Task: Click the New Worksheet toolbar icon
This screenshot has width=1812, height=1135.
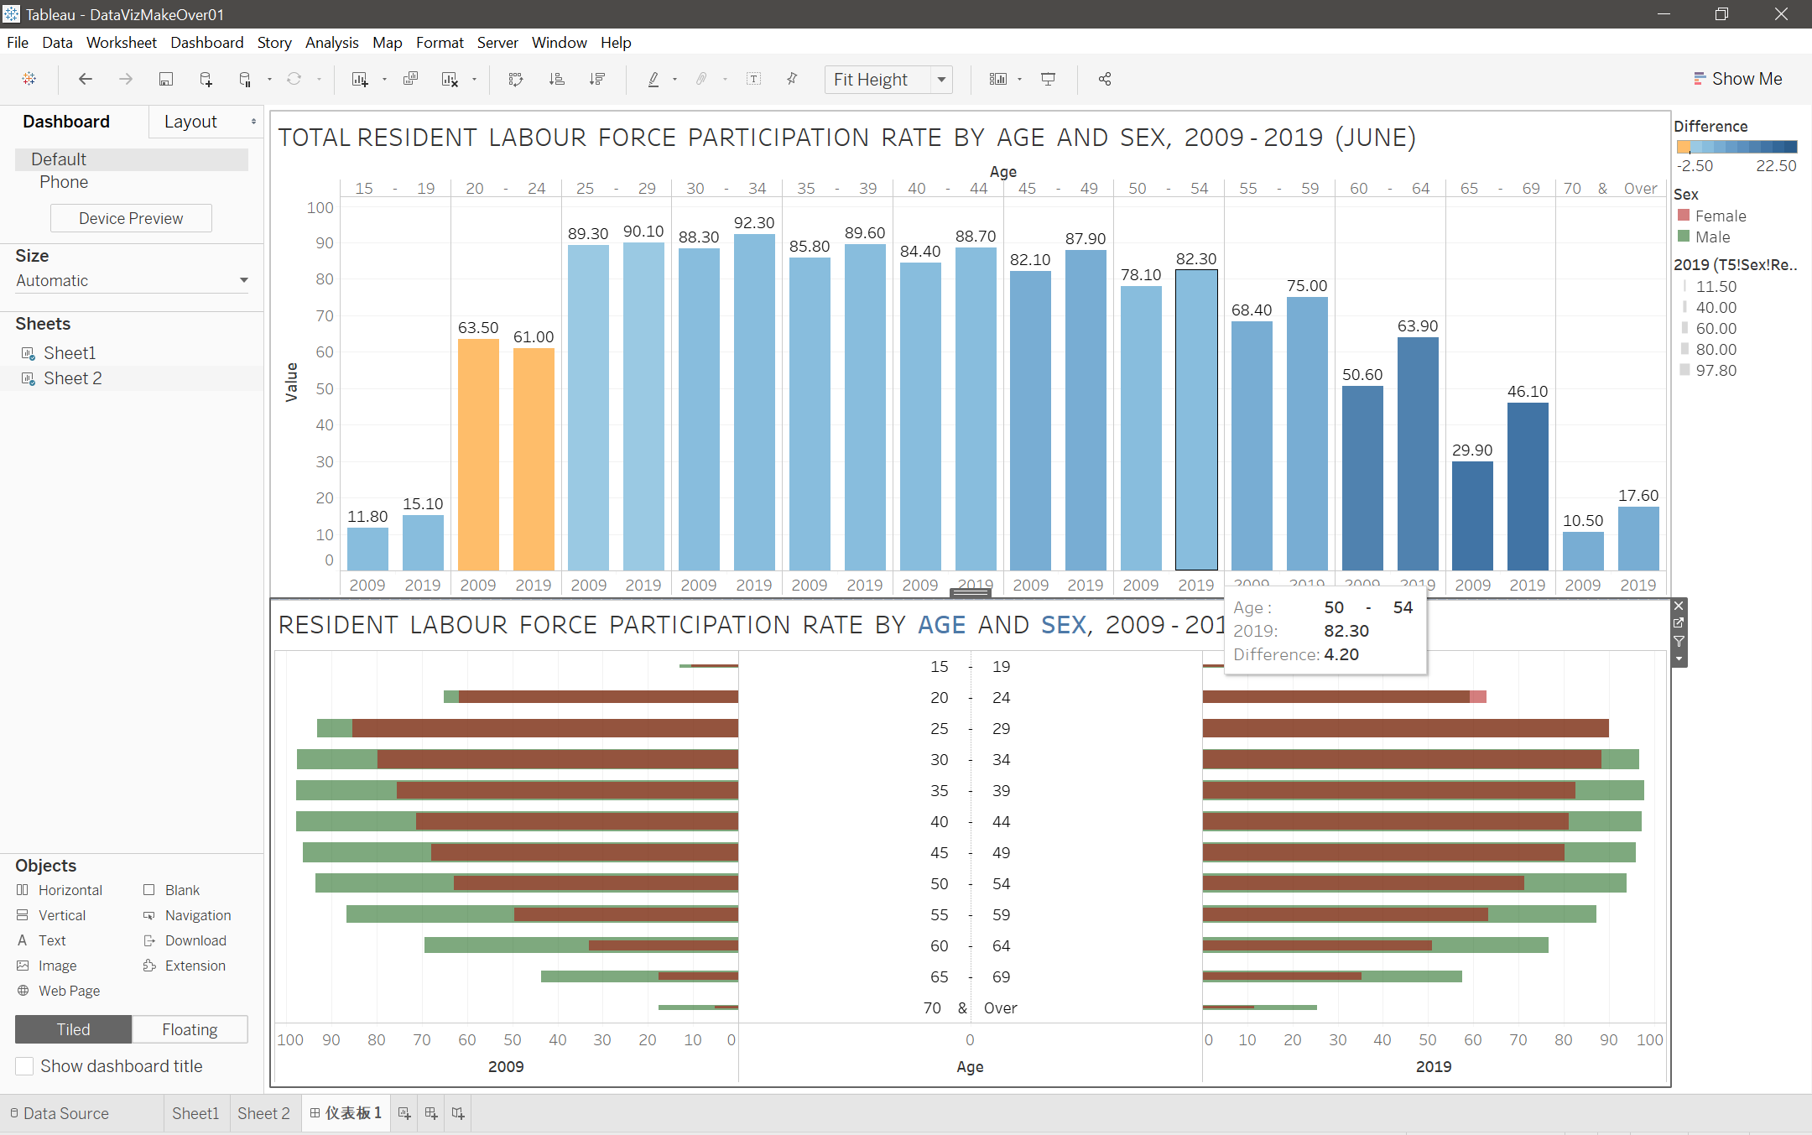Action: [x=360, y=79]
